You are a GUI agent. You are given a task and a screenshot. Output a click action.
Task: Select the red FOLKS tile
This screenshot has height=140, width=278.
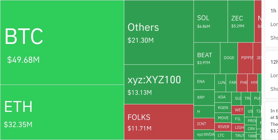[x=159, y=122]
